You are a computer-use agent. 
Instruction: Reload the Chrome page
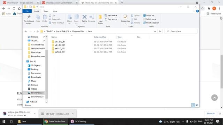click(x=14, y=8)
